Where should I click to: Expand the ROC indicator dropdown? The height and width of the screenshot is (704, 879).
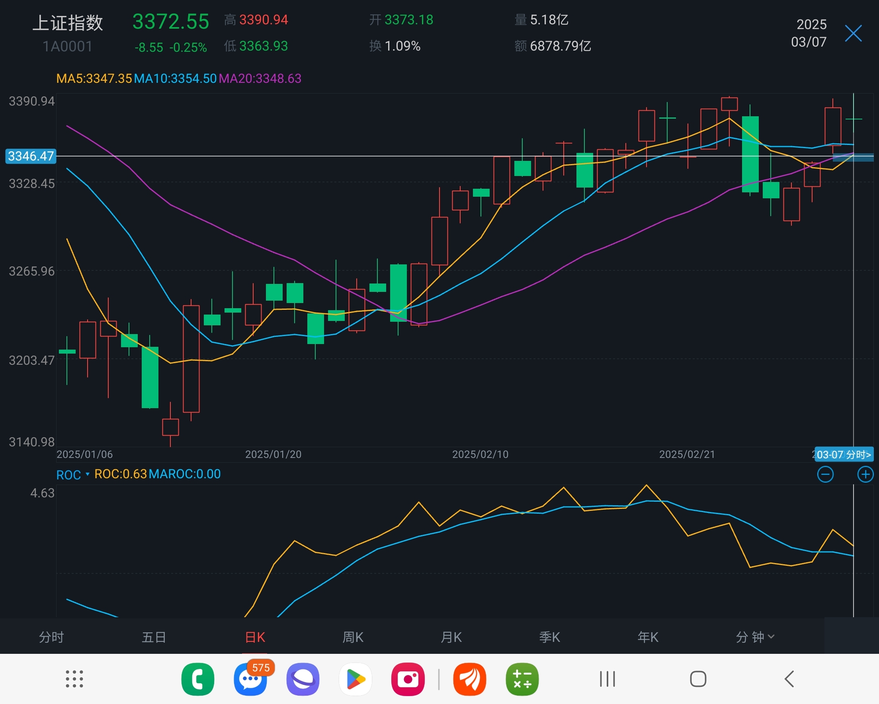click(x=72, y=475)
